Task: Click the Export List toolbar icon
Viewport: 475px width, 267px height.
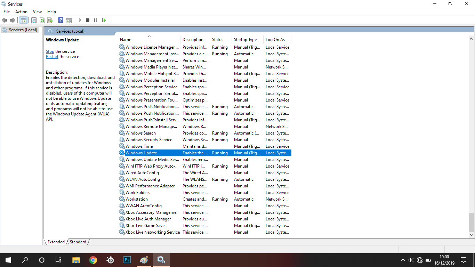Action: 50,20
